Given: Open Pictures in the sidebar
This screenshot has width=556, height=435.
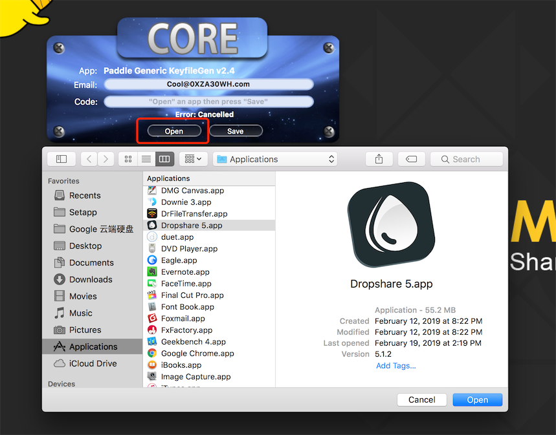Looking at the screenshot, I should 92,330.
